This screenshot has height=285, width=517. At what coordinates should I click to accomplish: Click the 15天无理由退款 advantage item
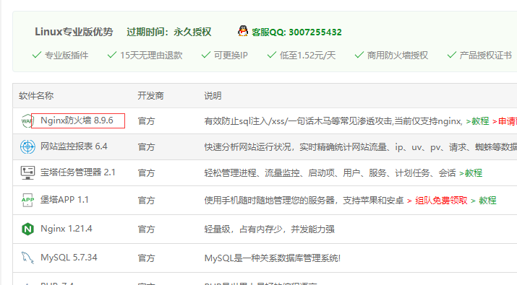pyautogui.click(x=145, y=56)
